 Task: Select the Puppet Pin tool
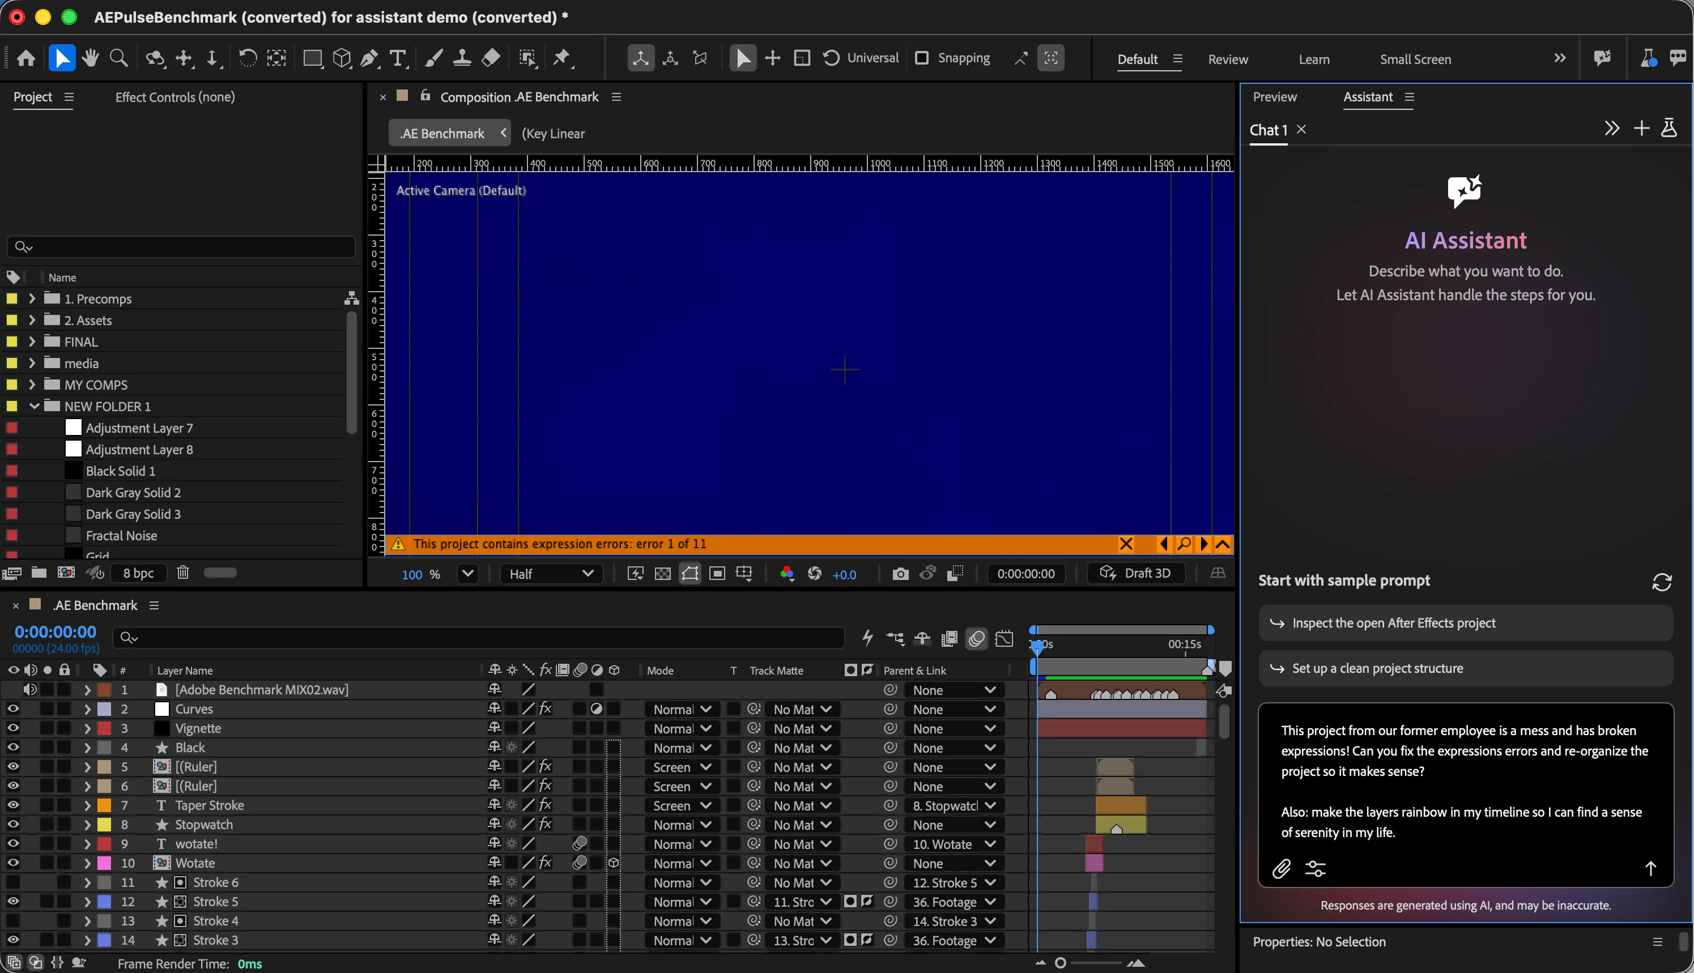(562, 59)
